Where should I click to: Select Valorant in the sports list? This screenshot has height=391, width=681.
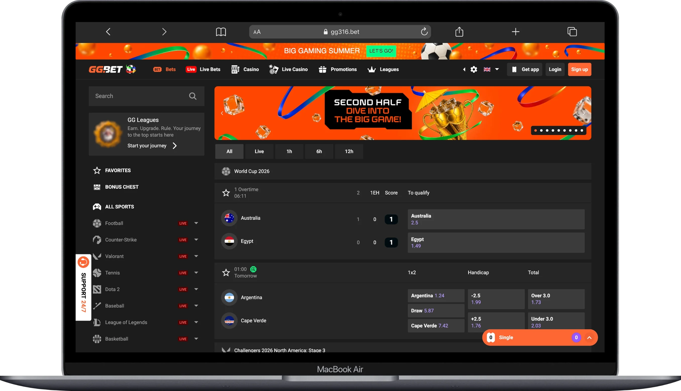[x=114, y=256]
